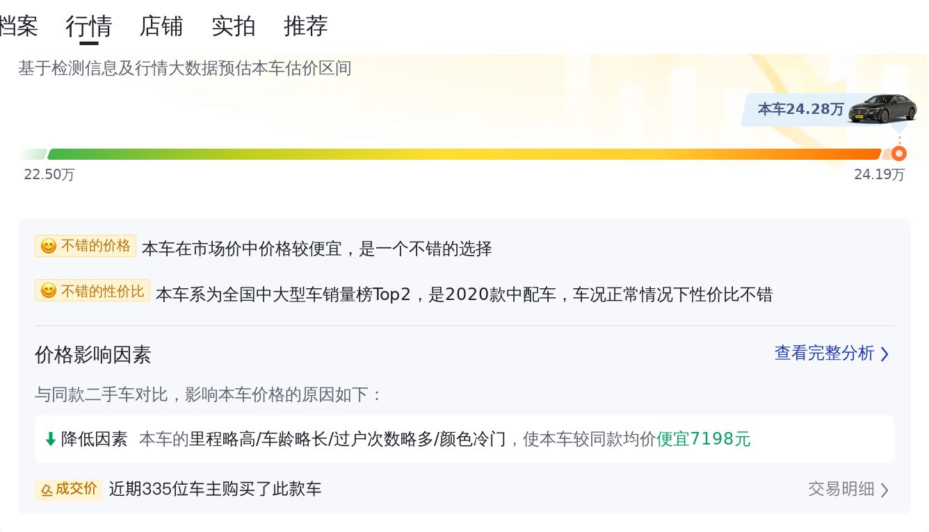
Task: Click the smiley icon beside 不错的价格
Action: (x=48, y=247)
